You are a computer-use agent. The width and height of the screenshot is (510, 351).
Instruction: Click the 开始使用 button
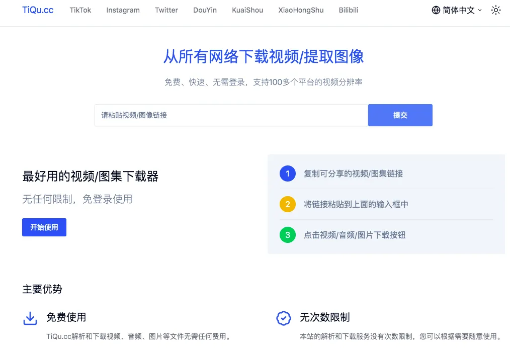coord(44,227)
